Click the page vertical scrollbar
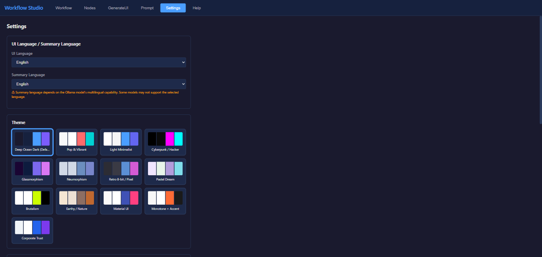This screenshot has width=542, height=257. tap(540, 70)
